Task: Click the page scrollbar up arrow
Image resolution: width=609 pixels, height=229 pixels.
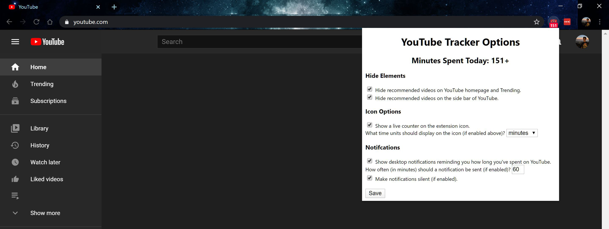Action: coord(605,34)
